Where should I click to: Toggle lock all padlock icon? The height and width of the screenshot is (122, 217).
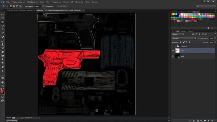coord(190,42)
